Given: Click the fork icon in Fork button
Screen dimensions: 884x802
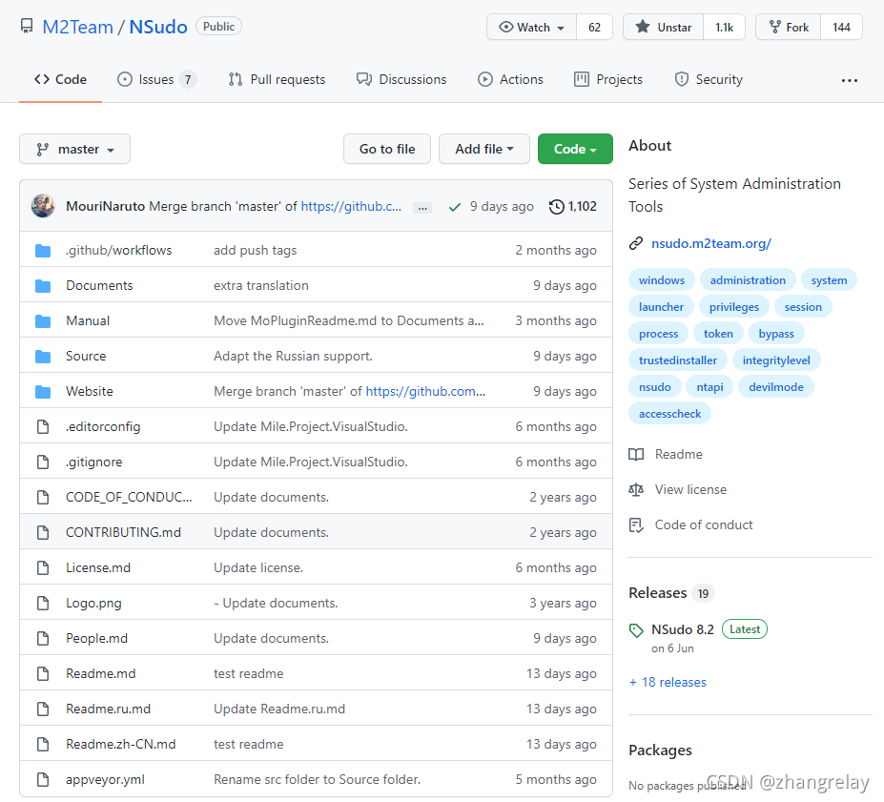Looking at the screenshot, I should tap(775, 27).
